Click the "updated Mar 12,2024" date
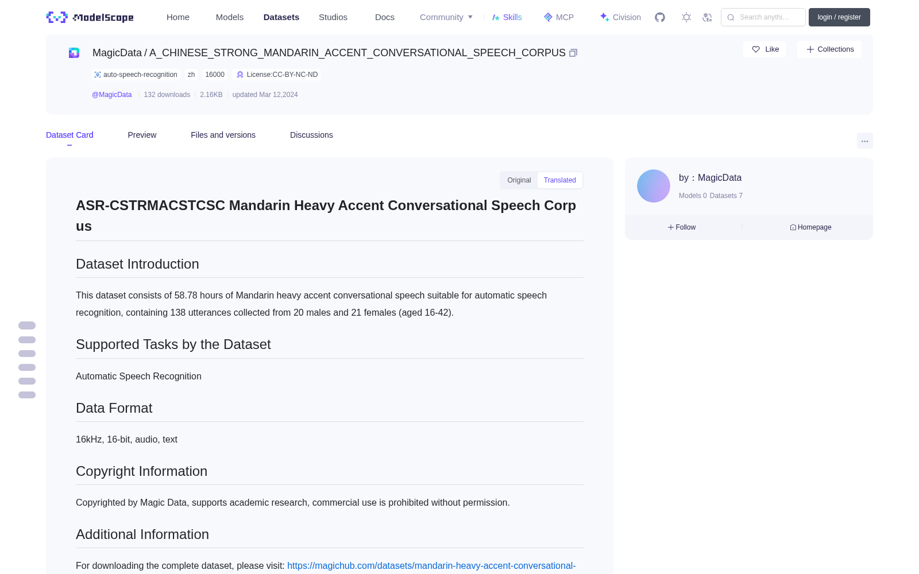This screenshot has height=574, width=919. 265,95
